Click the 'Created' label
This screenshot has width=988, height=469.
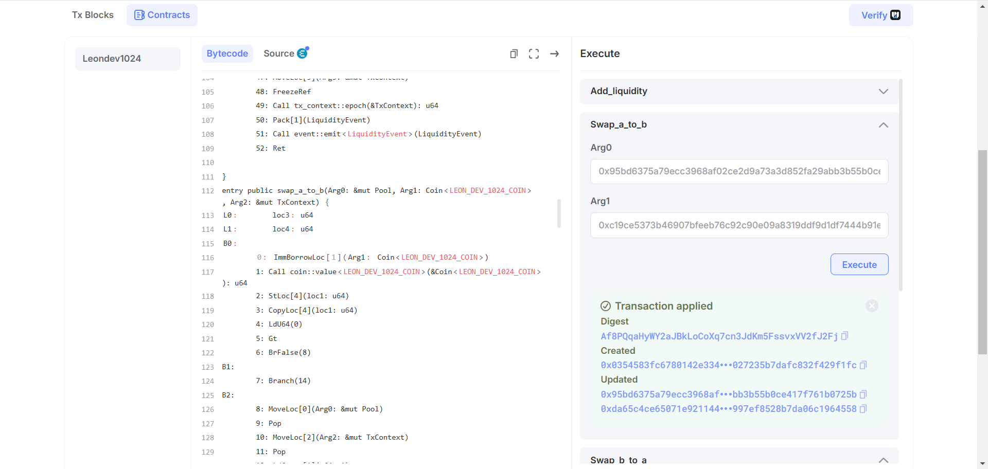point(618,351)
